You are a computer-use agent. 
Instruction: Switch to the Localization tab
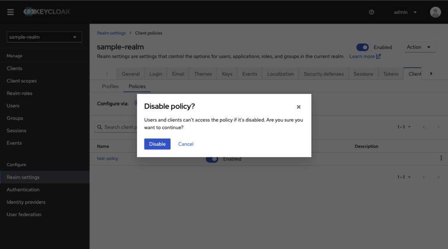coord(280,74)
